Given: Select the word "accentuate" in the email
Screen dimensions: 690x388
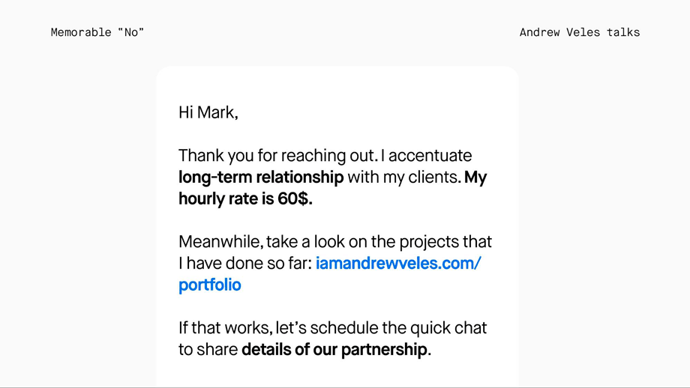Looking at the screenshot, I should point(430,156).
